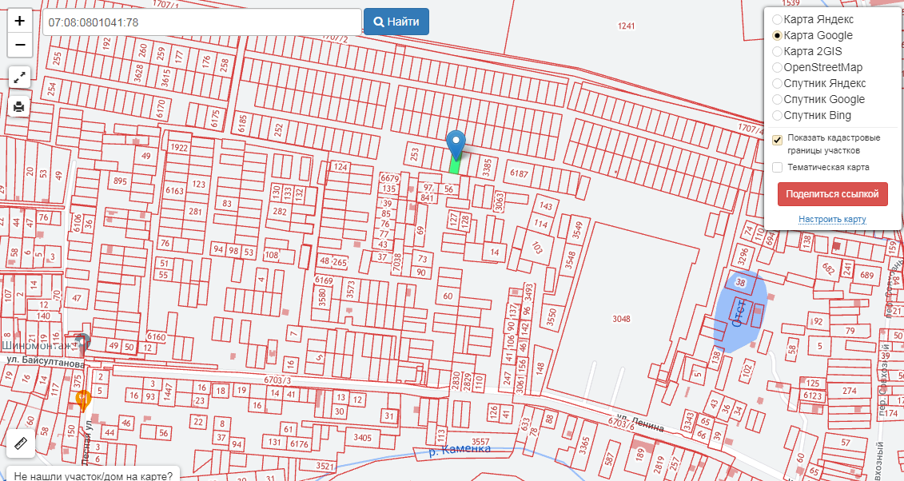Viewport: 904px width, 481px height.
Task: Select Спутник Google layer
Action: pos(777,100)
